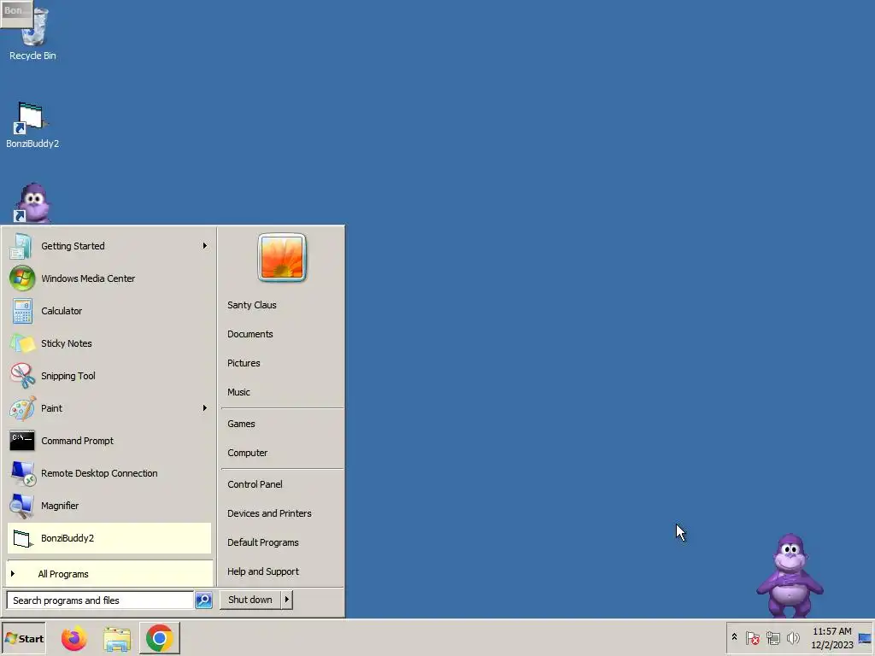Open Control Panel
Viewport: 875px width, 656px height.
[x=255, y=484]
